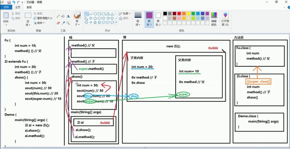Open Customize Quick Access Toolbar arrow
Image resolution: width=290 pixels, height=149 pixels.
point(22,2)
